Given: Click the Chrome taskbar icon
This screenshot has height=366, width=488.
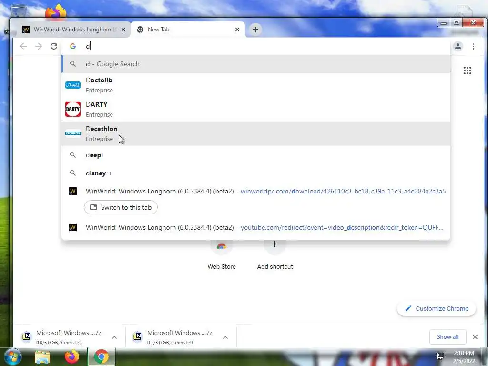Looking at the screenshot, I should [x=101, y=356].
